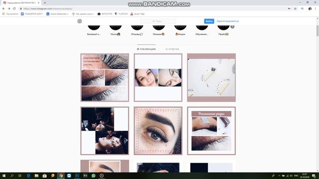Switch to the ОТМЕТКИ tab
This screenshot has height=179, width=319.
pos(172,49)
